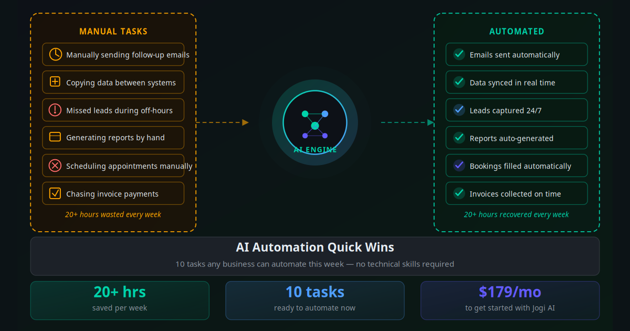Select the Scheduling appointments manually text
The width and height of the screenshot is (630, 331).
point(129,166)
